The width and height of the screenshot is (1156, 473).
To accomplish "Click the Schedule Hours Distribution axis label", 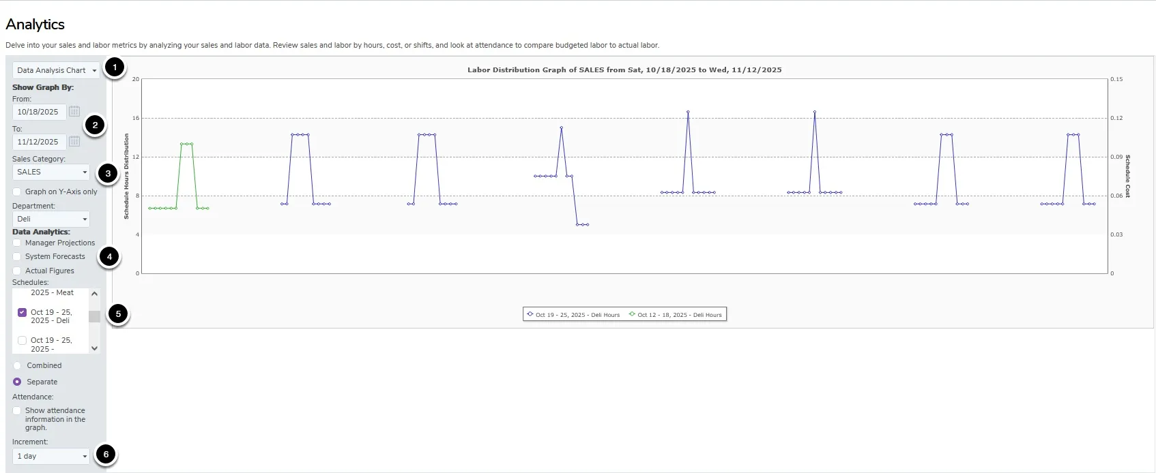I will [x=126, y=176].
